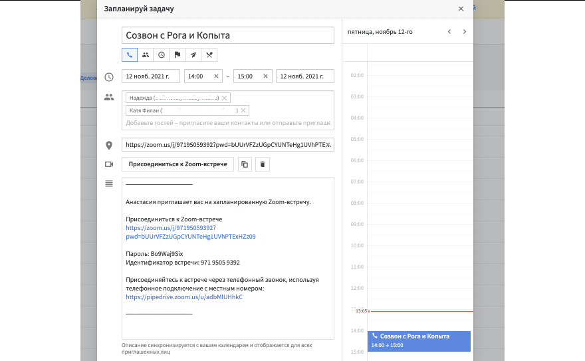Pick the Deadline flag activity type

(177, 55)
